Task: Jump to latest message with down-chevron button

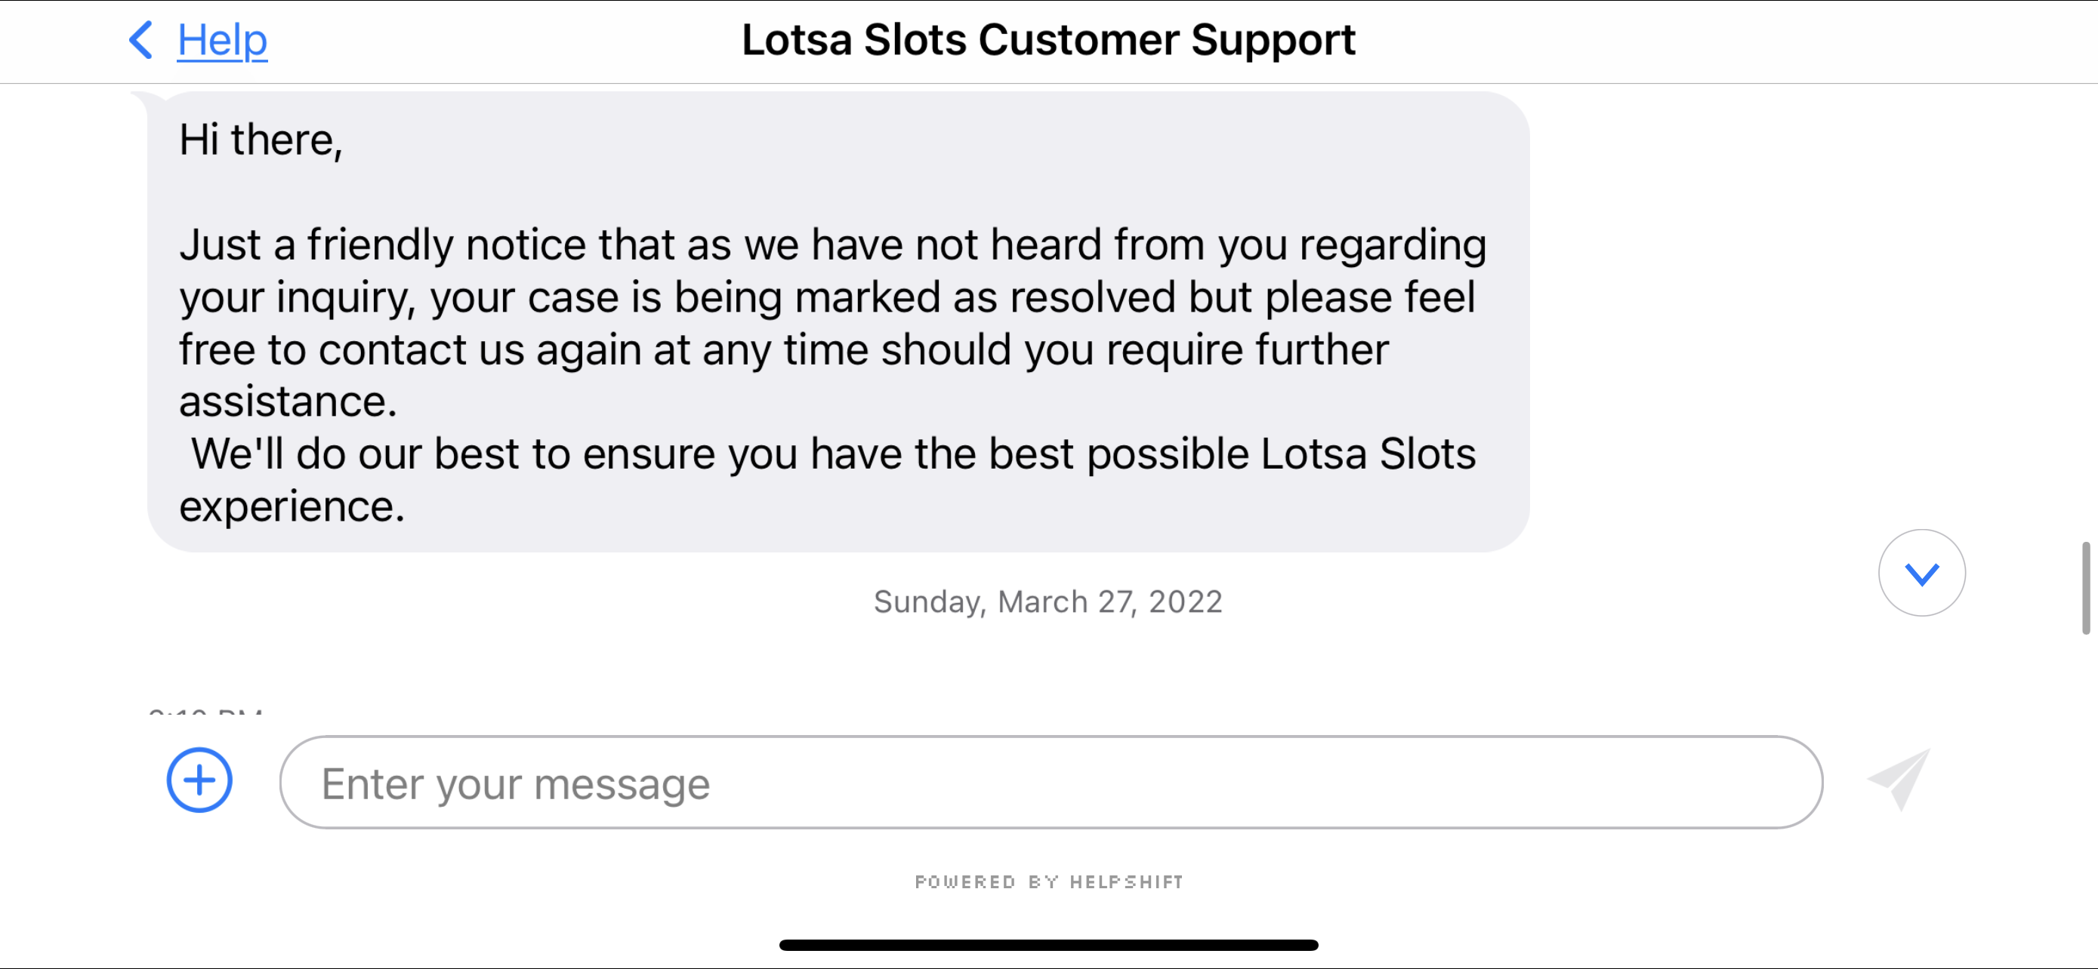Action: (1922, 574)
